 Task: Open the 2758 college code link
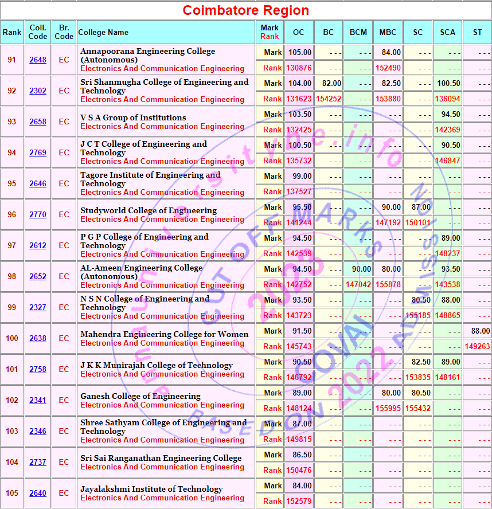38,370
